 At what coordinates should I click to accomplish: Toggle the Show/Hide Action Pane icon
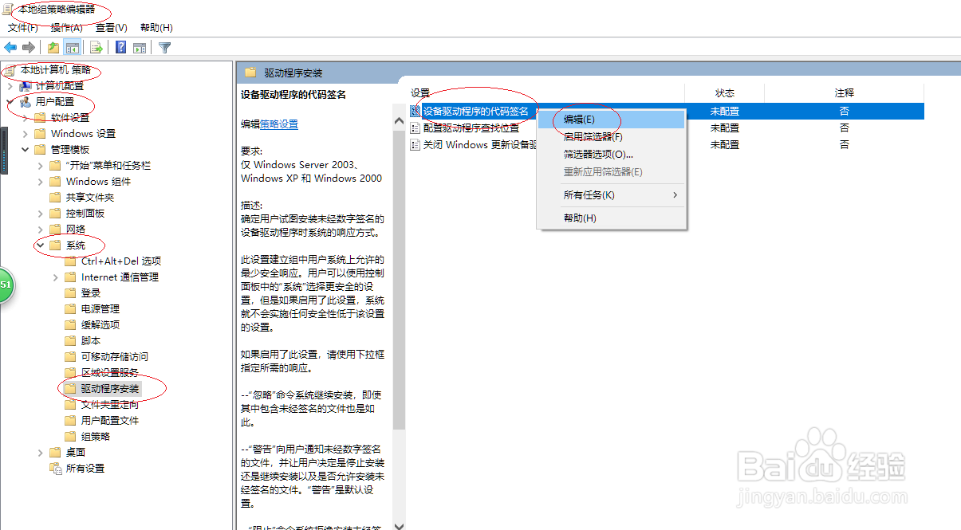[140, 47]
